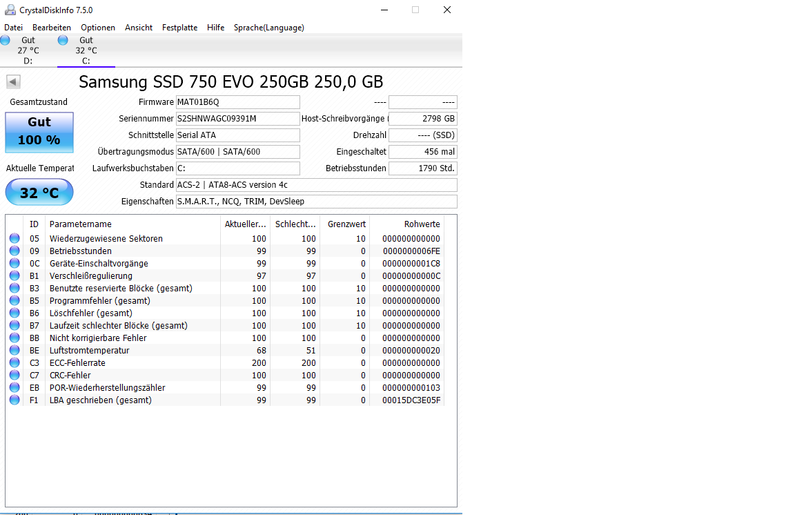The image size is (795, 515).
Task: Open the Optionen menu
Action: pyautogui.click(x=98, y=28)
